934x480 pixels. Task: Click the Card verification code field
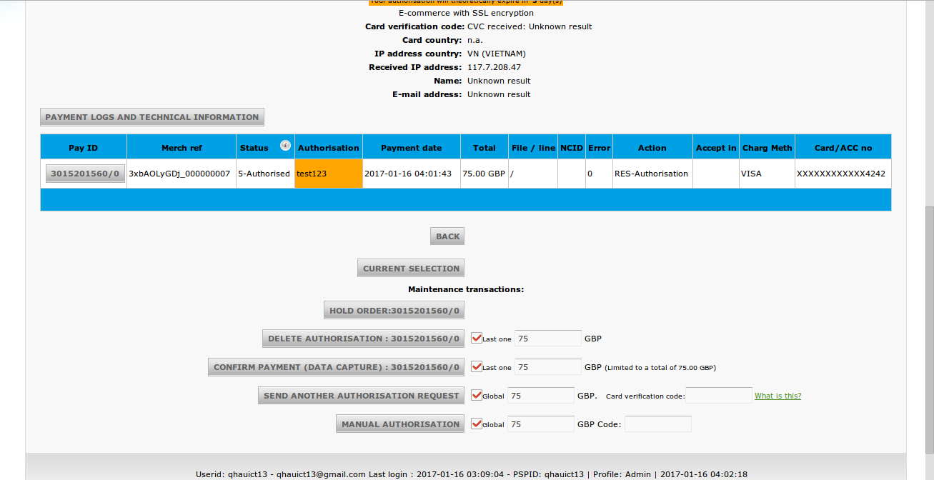[718, 396]
